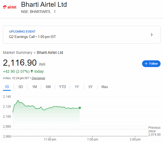Switch to the 5Y chart range
The width and height of the screenshot is (163, 143).
pos(90,87)
